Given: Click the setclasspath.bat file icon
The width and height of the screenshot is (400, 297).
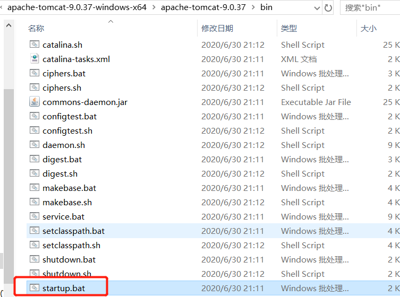Looking at the screenshot, I should [x=35, y=231].
